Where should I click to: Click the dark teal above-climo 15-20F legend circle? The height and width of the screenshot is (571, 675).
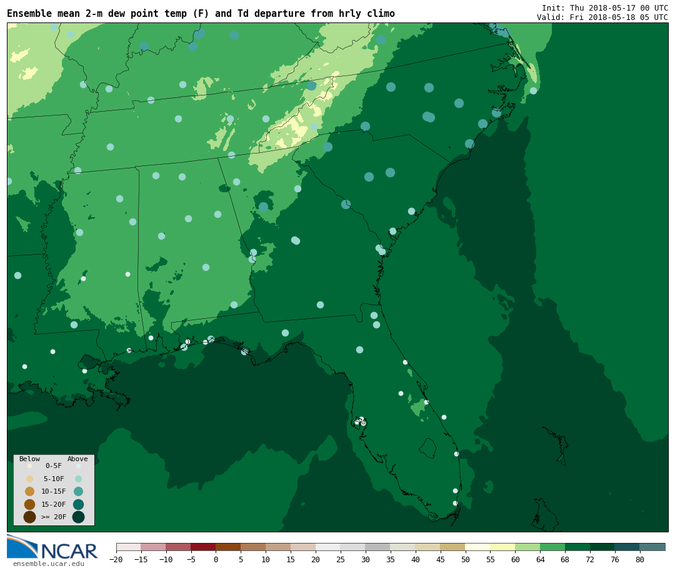[x=78, y=504]
